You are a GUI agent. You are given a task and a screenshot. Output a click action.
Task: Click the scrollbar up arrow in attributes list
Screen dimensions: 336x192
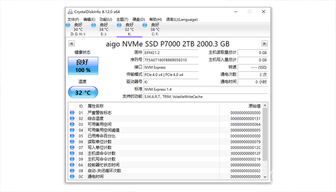coord(265,105)
